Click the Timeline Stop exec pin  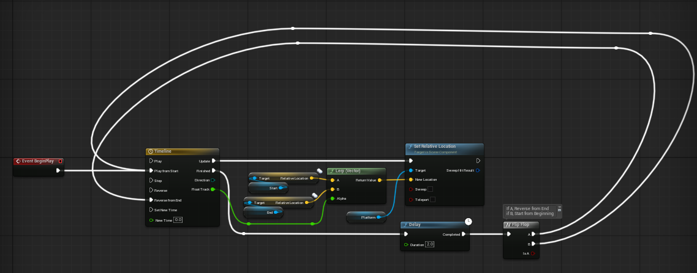click(x=151, y=180)
